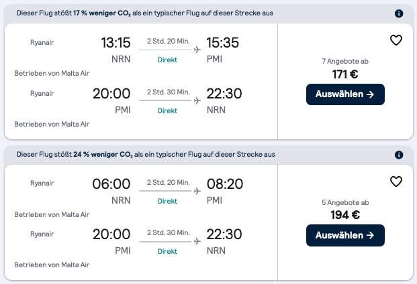Select the 13:15 departure time
Image resolution: width=417 pixels, height=284 pixels.
[x=115, y=43]
